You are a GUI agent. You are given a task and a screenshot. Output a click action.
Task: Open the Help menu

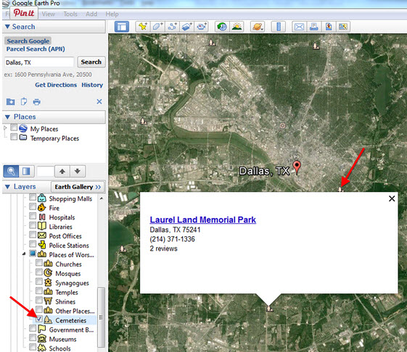(112, 14)
